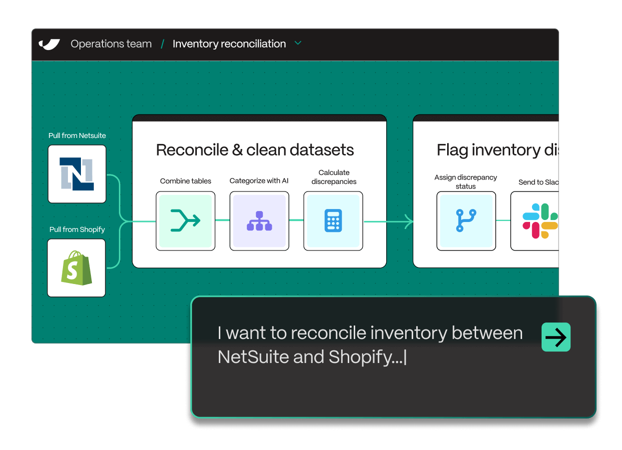Expand the Inventory reconciliation dropdown chevron
The width and height of the screenshot is (622, 450).
298,43
